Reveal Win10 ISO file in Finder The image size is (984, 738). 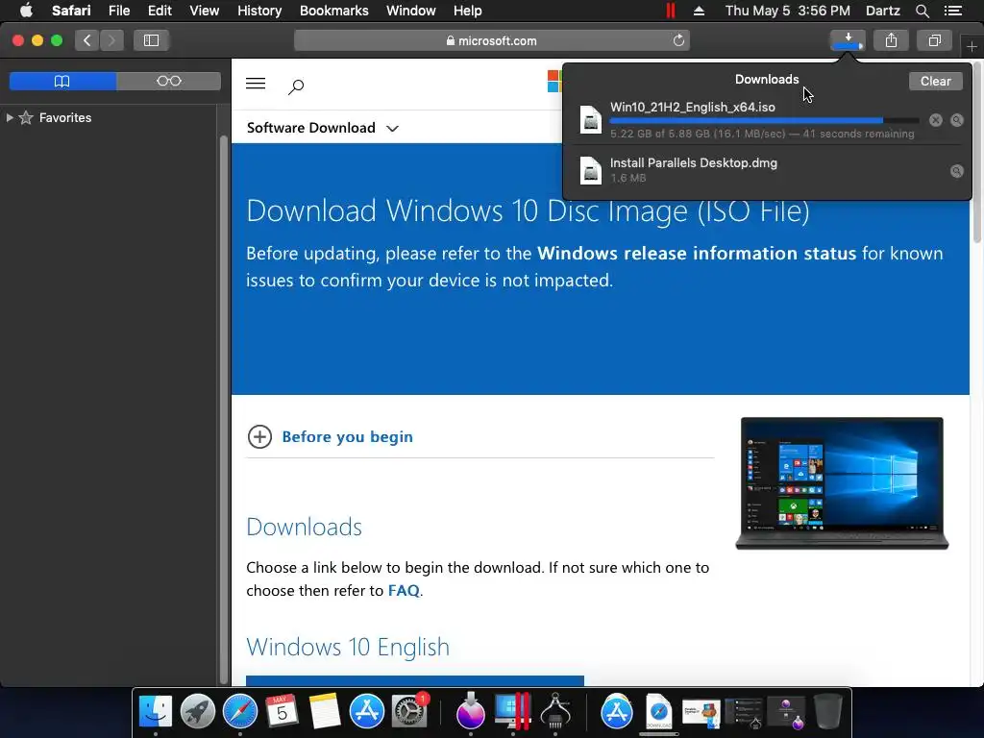tap(956, 120)
